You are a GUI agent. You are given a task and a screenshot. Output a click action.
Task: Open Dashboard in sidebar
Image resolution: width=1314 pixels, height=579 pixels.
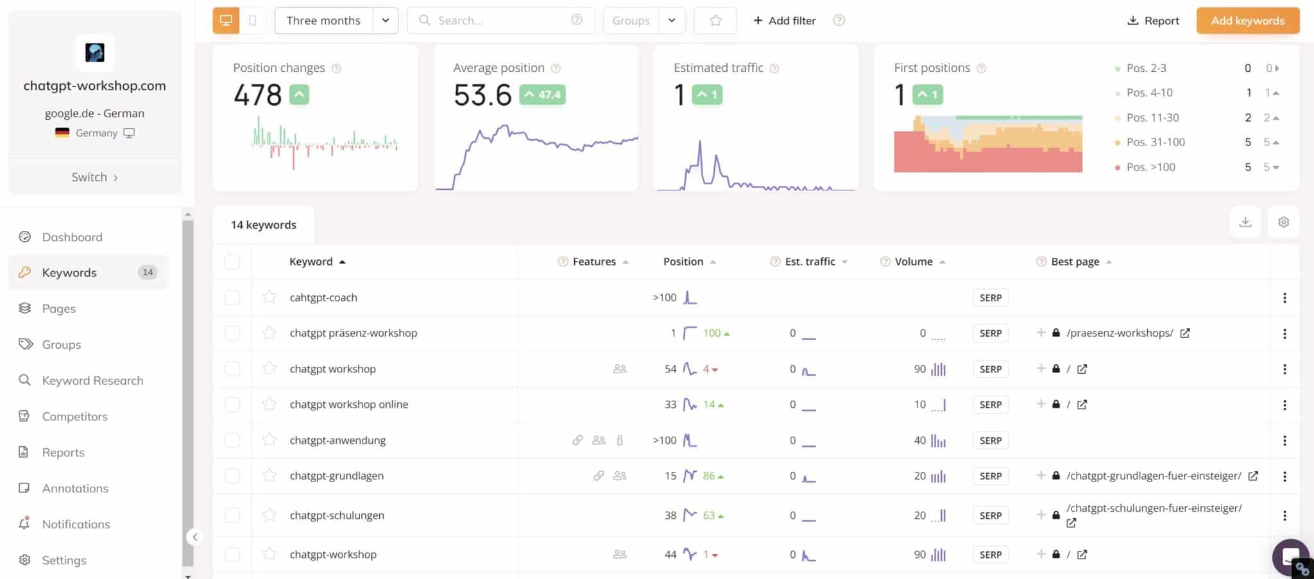(72, 237)
